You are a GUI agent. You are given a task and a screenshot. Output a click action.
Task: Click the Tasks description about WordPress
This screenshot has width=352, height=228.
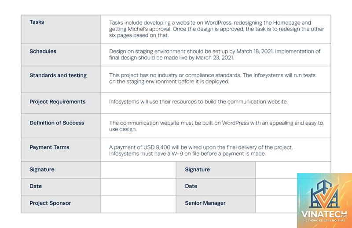click(x=216, y=29)
